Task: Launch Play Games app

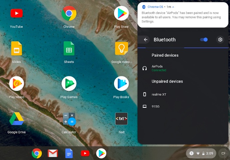Action: 69,84
